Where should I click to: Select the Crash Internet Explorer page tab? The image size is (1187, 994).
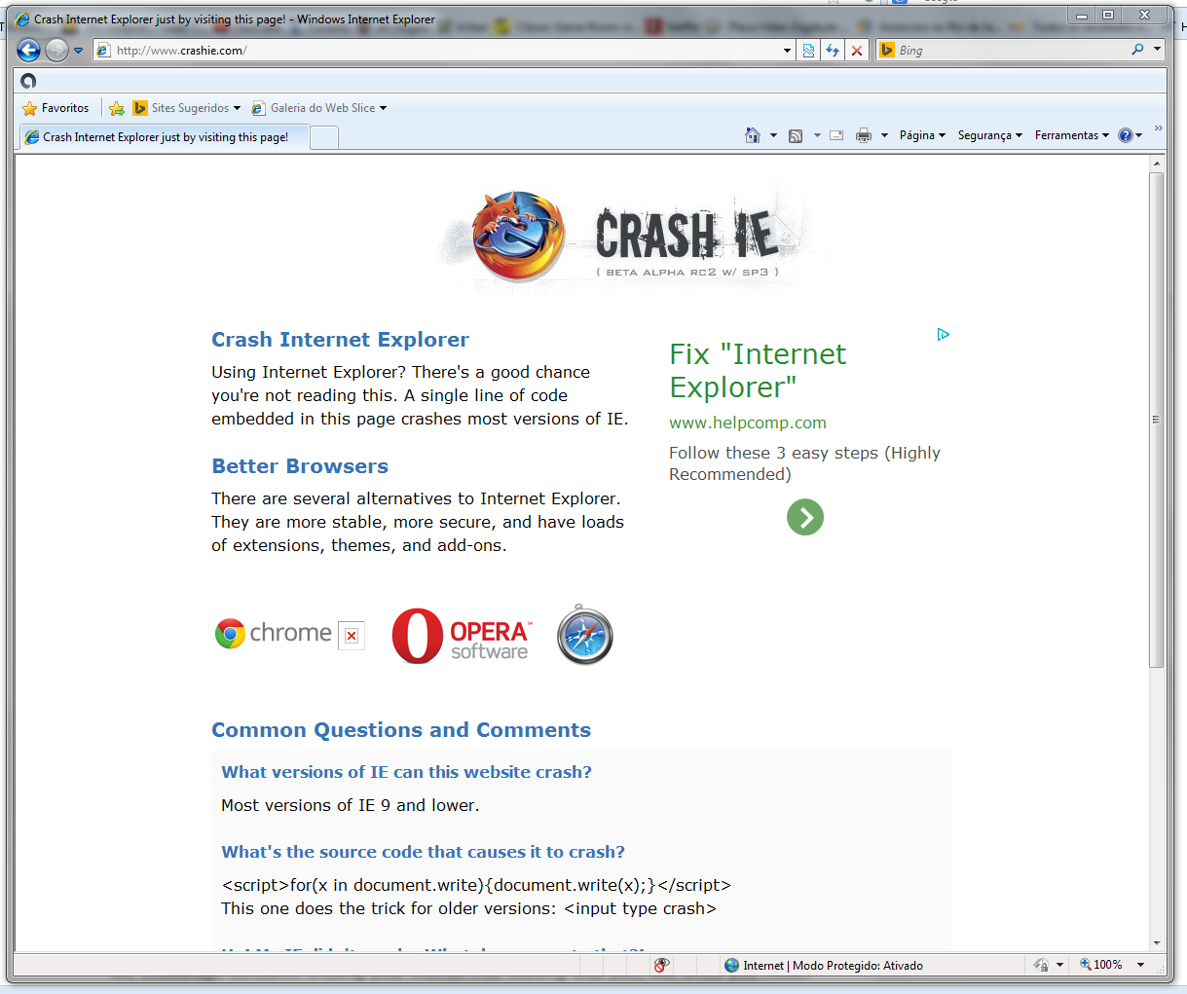click(165, 137)
